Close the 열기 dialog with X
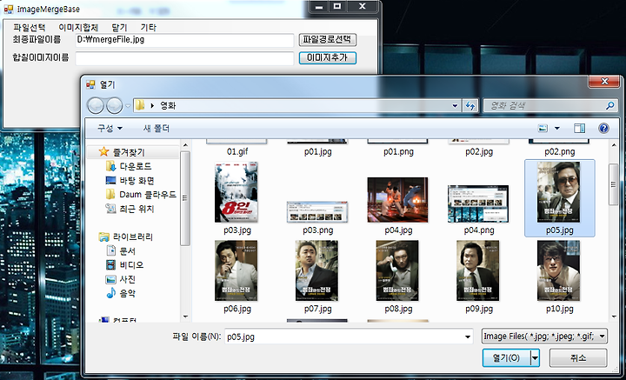 pyautogui.click(x=604, y=82)
